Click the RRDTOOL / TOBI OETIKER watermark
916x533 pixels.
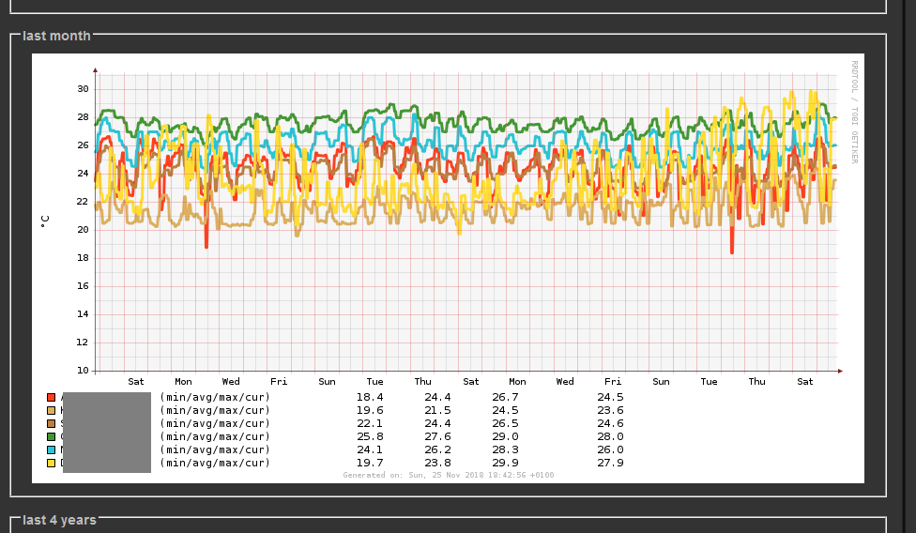[x=854, y=112]
